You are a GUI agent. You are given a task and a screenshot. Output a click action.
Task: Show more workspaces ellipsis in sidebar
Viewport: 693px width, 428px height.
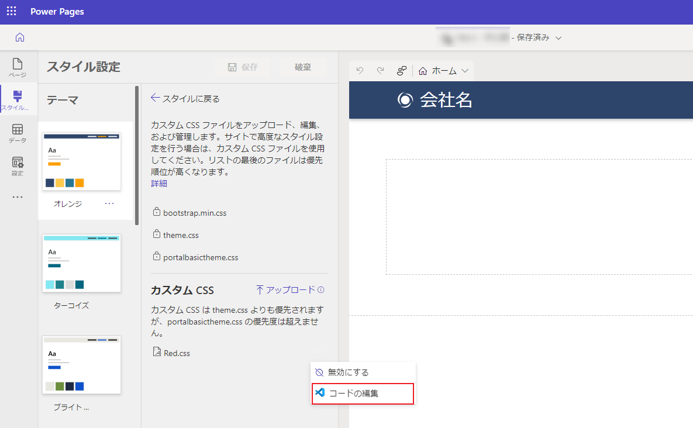[18, 197]
